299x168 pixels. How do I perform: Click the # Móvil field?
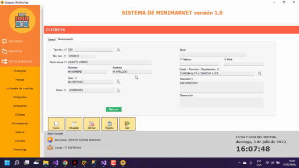click(x=244, y=63)
